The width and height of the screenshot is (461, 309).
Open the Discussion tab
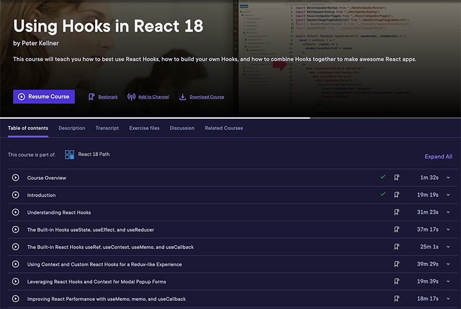point(182,128)
